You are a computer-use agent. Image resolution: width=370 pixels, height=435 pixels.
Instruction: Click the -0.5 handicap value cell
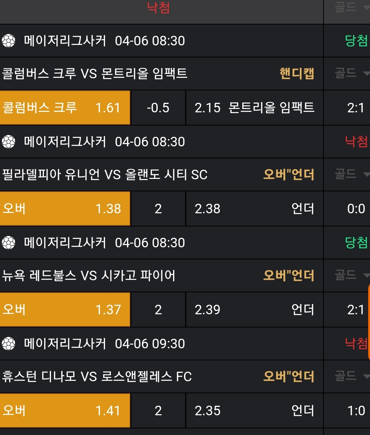click(158, 108)
